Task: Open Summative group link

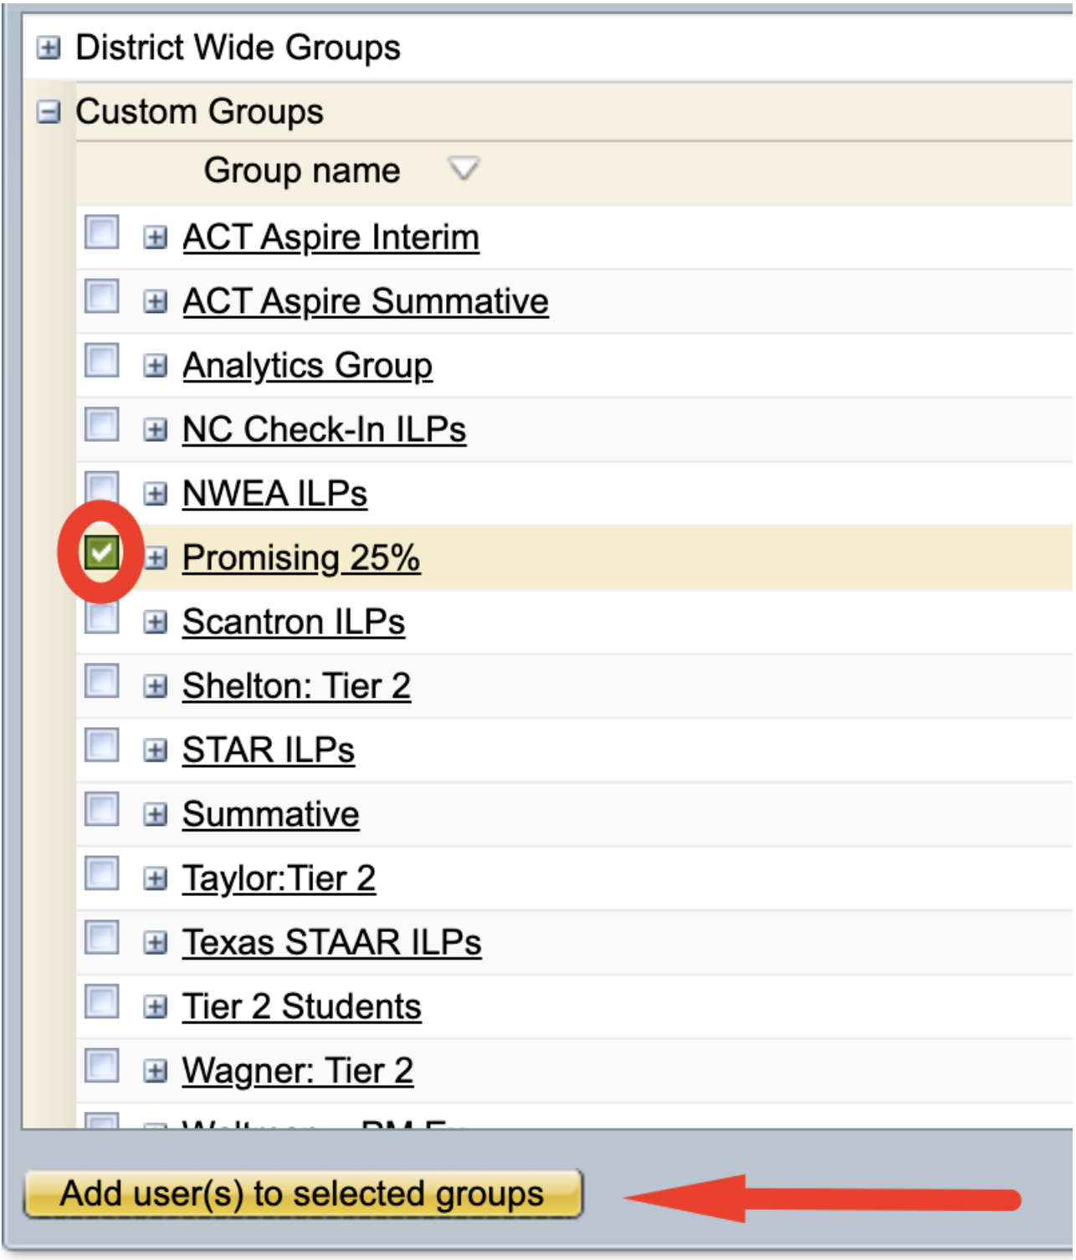Action: click(x=271, y=814)
